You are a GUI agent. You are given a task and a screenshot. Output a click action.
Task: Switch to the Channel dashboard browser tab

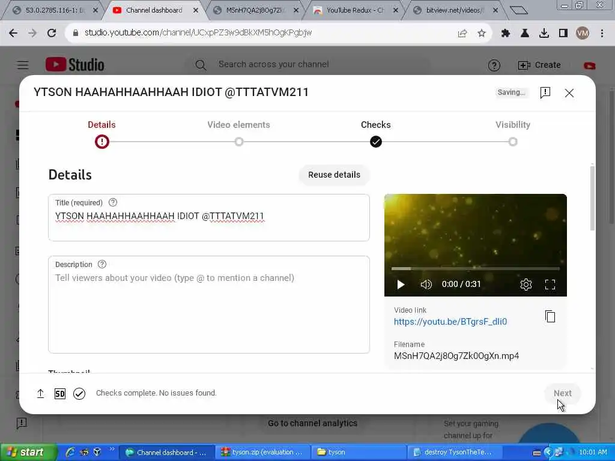click(x=154, y=11)
